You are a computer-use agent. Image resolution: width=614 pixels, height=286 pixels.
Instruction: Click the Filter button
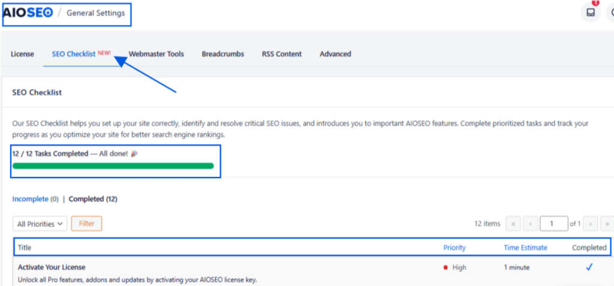(86, 224)
